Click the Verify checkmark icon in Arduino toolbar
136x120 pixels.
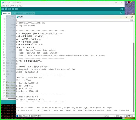(3, 9)
